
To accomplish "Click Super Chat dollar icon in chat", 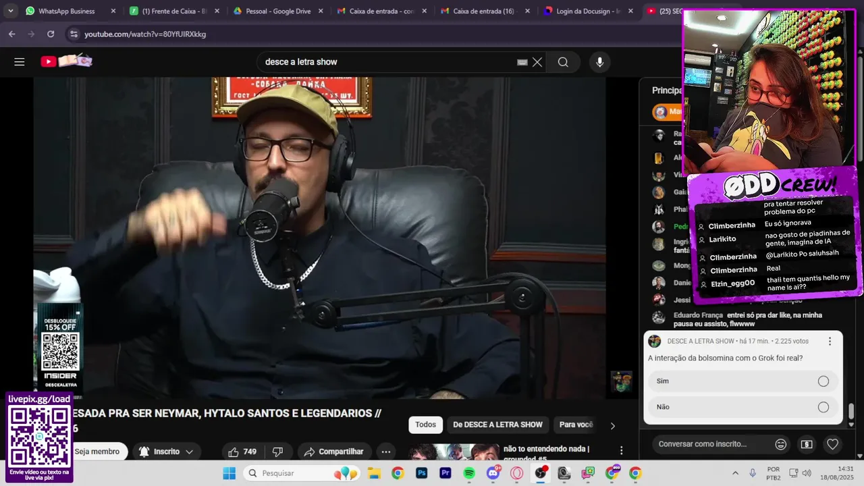I will (807, 444).
